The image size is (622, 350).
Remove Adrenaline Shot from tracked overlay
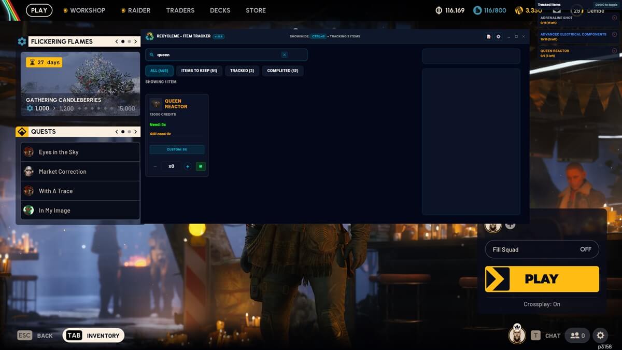(x=614, y=18)
